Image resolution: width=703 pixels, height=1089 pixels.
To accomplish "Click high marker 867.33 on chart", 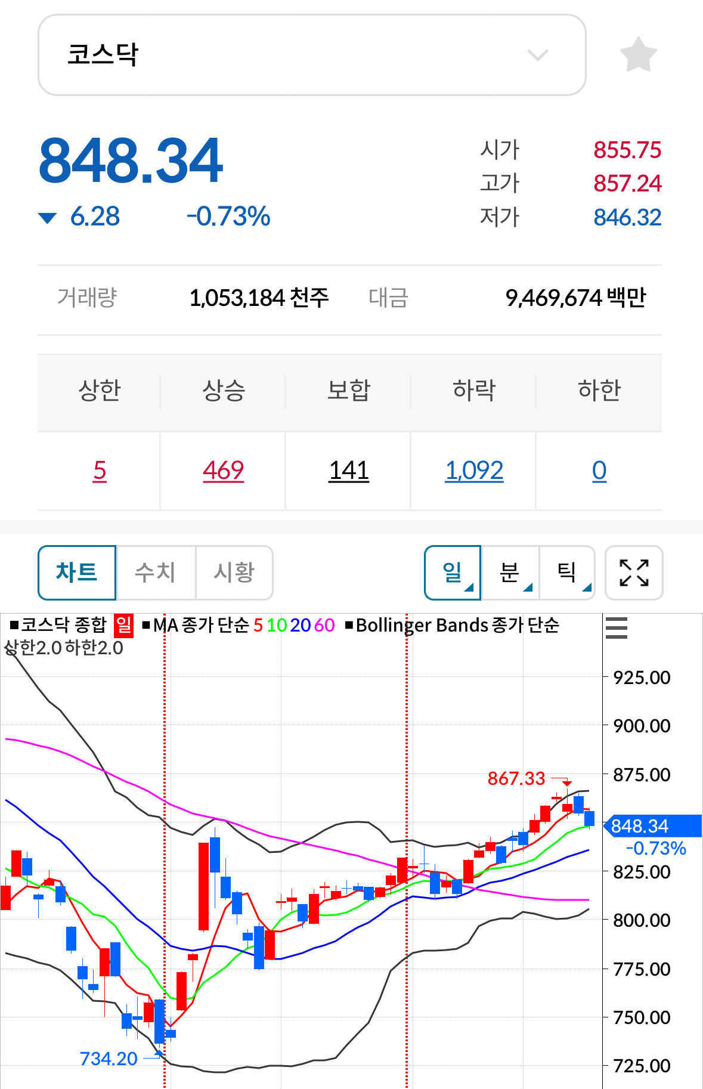I will click(x=516, y=778).
